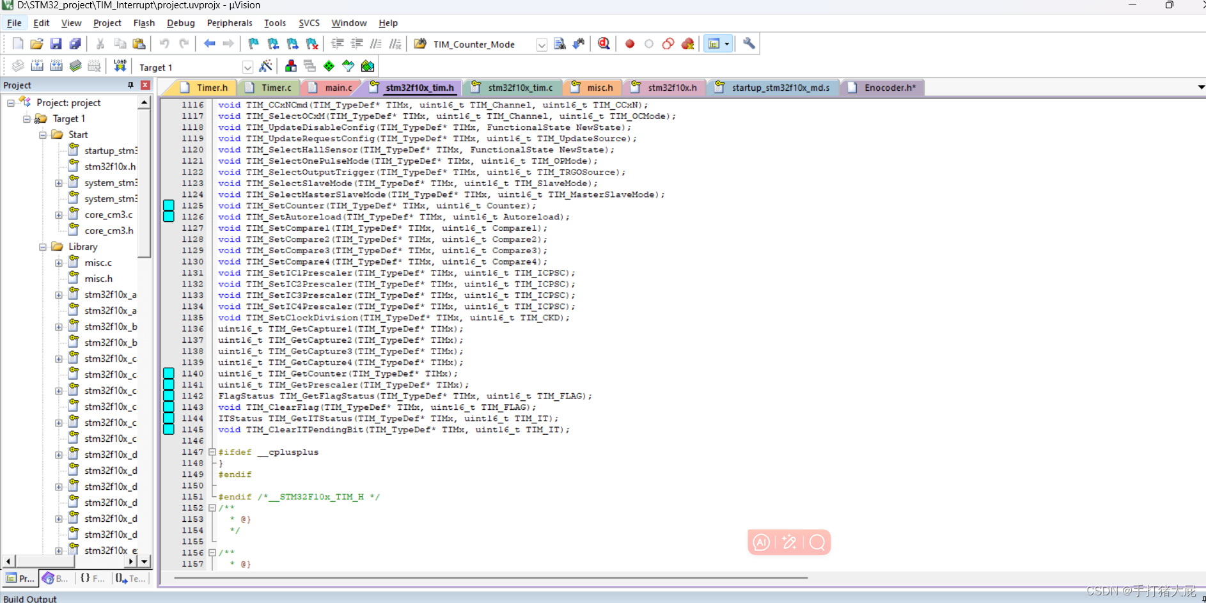This screenshot has width=1206, height=603.
Task: Open the Project menu
Action: click(x=107, y=23)
